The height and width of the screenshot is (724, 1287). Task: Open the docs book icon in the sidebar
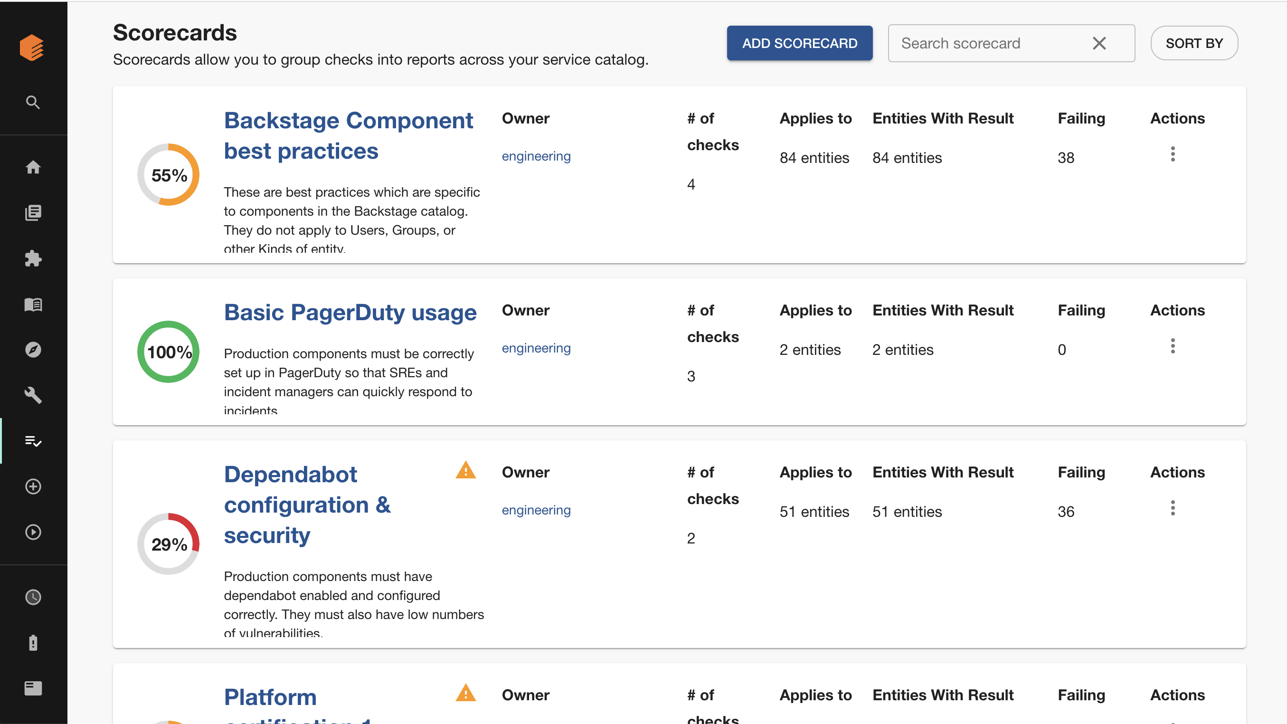[x=33, y=305]
